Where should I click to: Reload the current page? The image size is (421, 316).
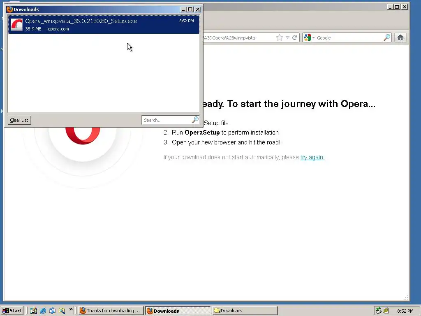(x=294, y=37)
